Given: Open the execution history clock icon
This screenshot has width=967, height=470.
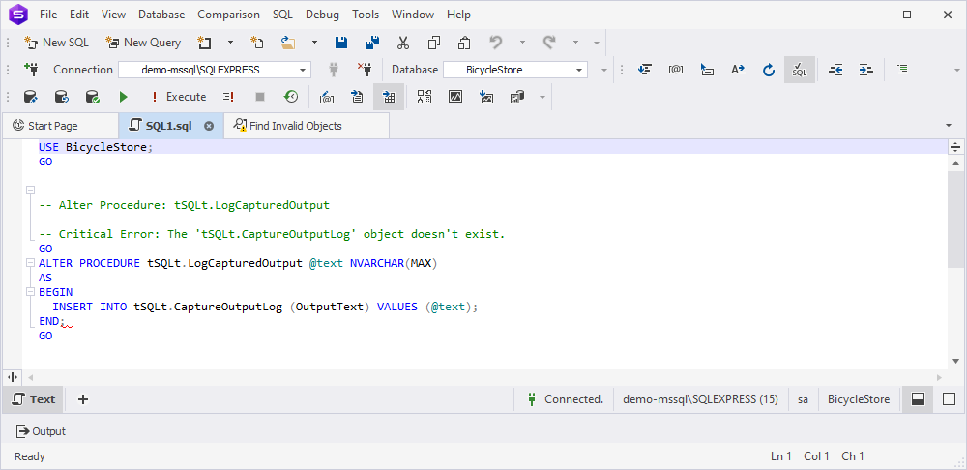Looking at the screenshot, I should [290, 97].
